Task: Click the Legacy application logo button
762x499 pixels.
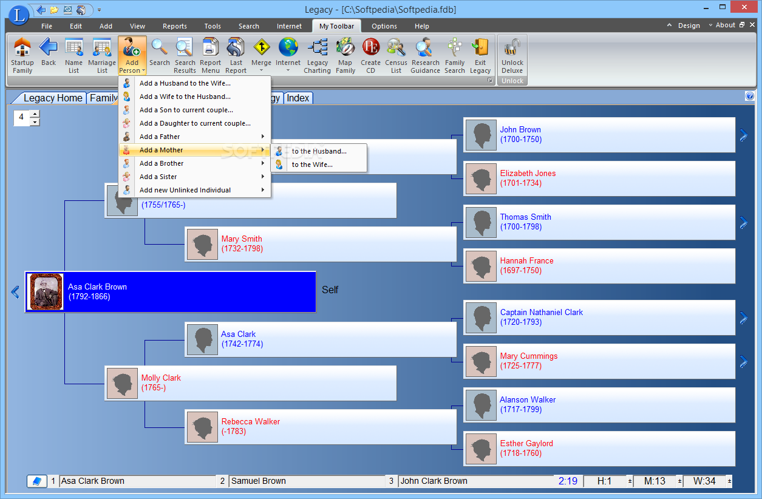Action: [x=19, y=15]
